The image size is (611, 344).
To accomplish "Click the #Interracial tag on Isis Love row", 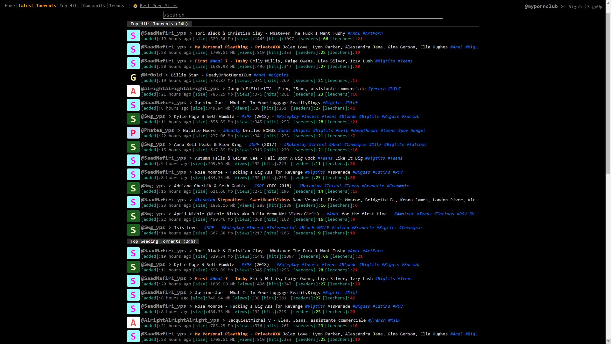I will tap(281, 228).
